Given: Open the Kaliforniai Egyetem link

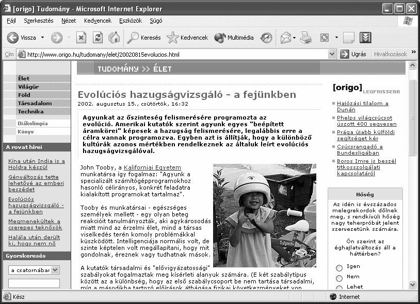Looking at the screenshot, I should pos(152,167).
